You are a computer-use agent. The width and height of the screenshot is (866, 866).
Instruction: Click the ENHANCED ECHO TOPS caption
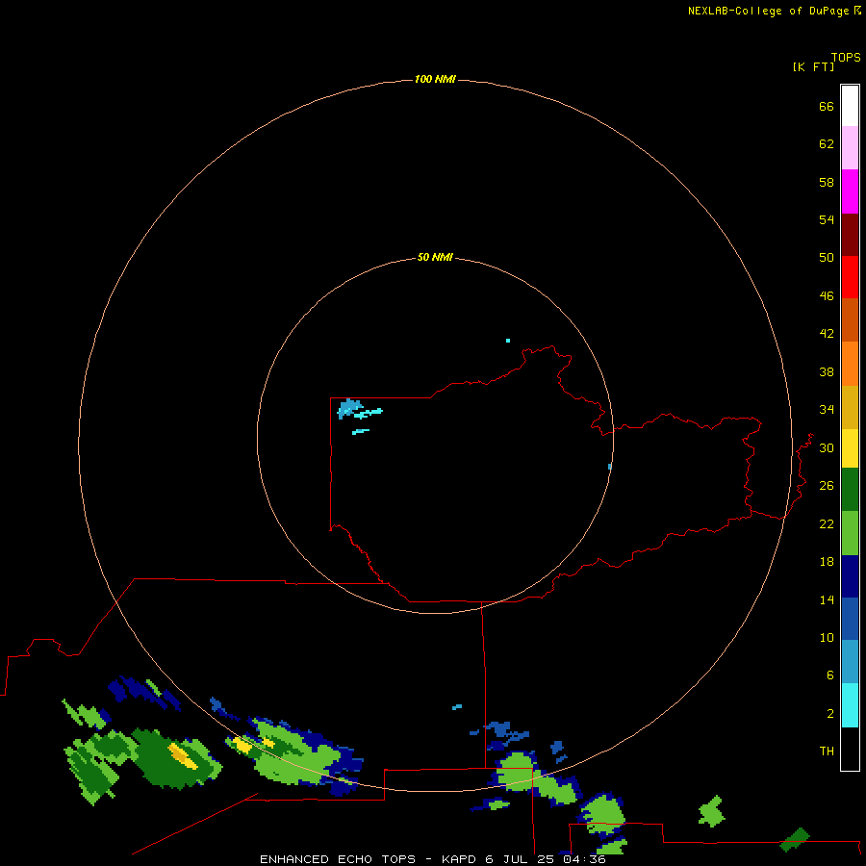click(338, 859)
